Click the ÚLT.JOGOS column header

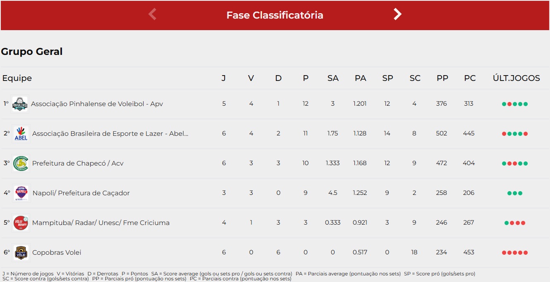(x=517, y=78)
